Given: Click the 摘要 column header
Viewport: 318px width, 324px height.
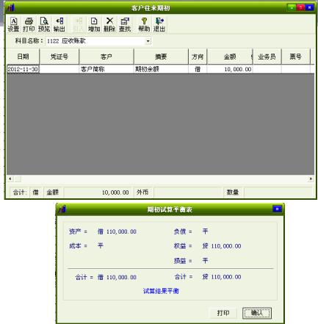Looking at the screenshot, I should 161,57.
